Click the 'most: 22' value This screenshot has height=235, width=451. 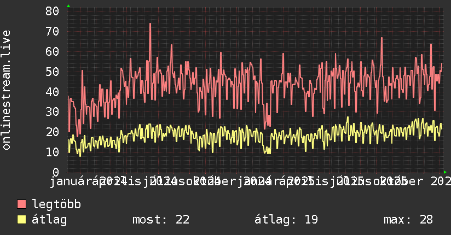pyautogui.click(x=161, y=220)
